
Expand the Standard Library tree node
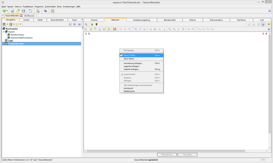click(6, 35)
